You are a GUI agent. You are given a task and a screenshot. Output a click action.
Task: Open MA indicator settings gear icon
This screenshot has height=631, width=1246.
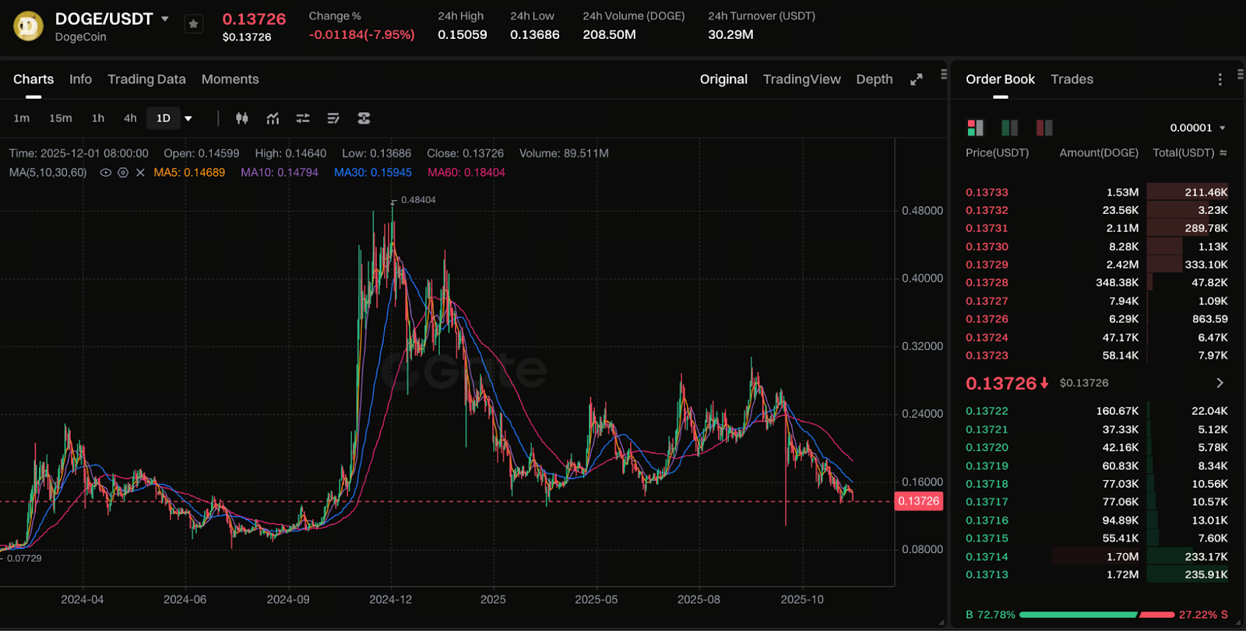pyautogui.click(x=123, y=173)
